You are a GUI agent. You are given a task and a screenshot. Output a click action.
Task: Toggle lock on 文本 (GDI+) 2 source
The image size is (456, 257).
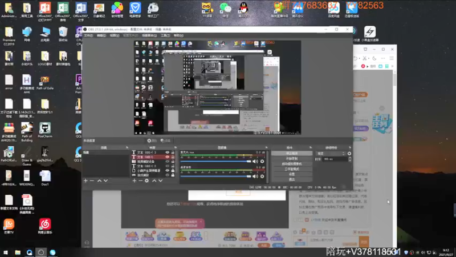pyautogui.click(x=173, y=166)
